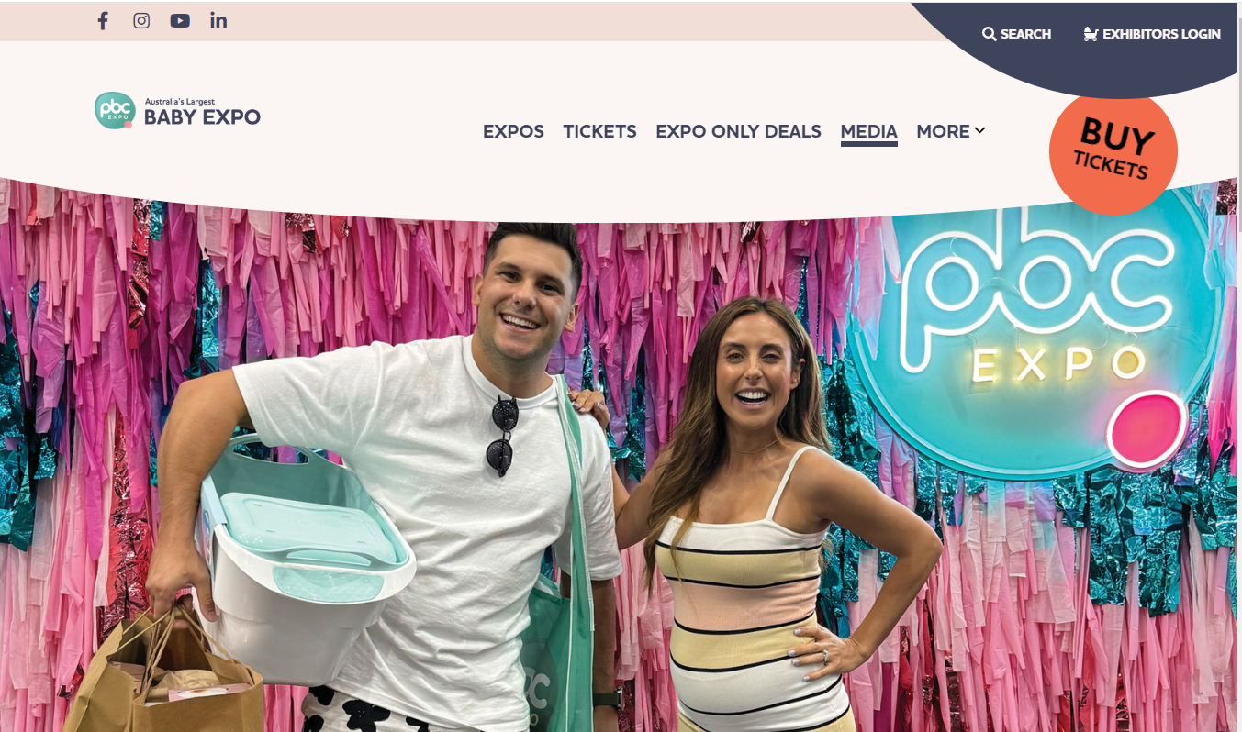1242x732 pixels.
Task: Click the round teal pbc logo icon
Action: click(115, 110)
